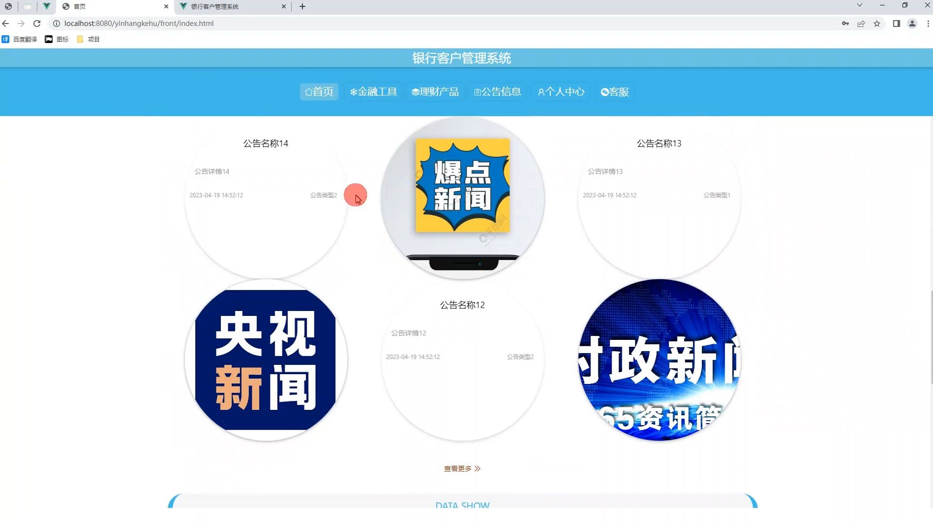Screen dimensions: 933x525
Task: Open the 百度翻译 bookmark
Action: point(20,39)
